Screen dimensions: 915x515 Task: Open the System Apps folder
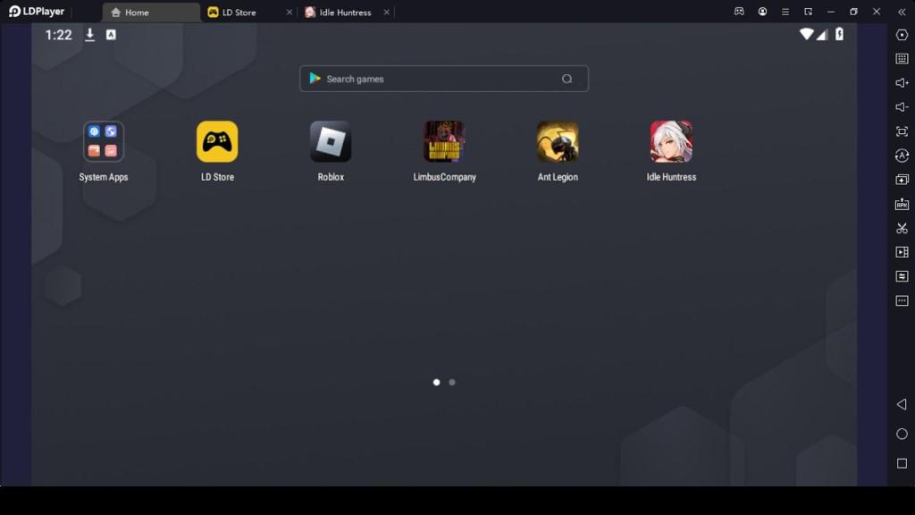tap(104, 142)
